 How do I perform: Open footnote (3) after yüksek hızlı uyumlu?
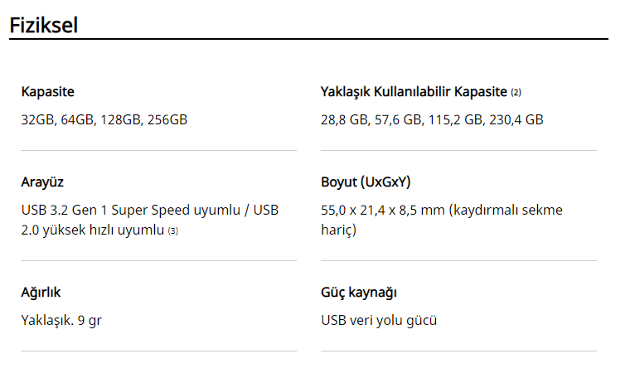(x=173, y=231)
